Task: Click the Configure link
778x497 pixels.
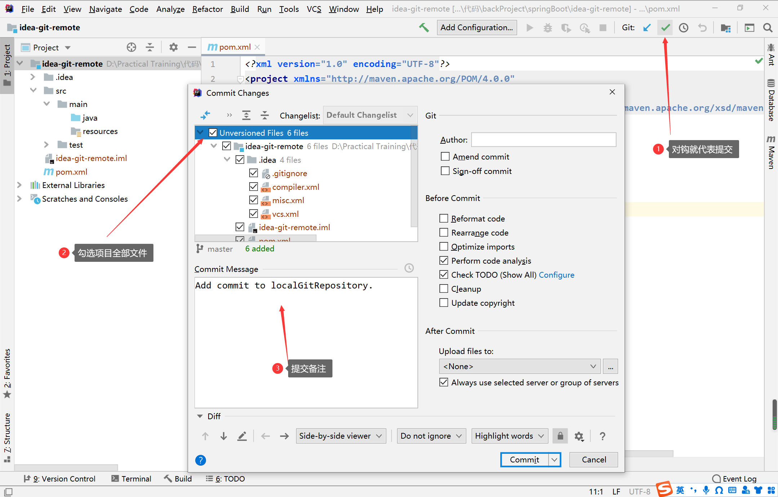Action: pyautogui.click(x=556, y=275)
